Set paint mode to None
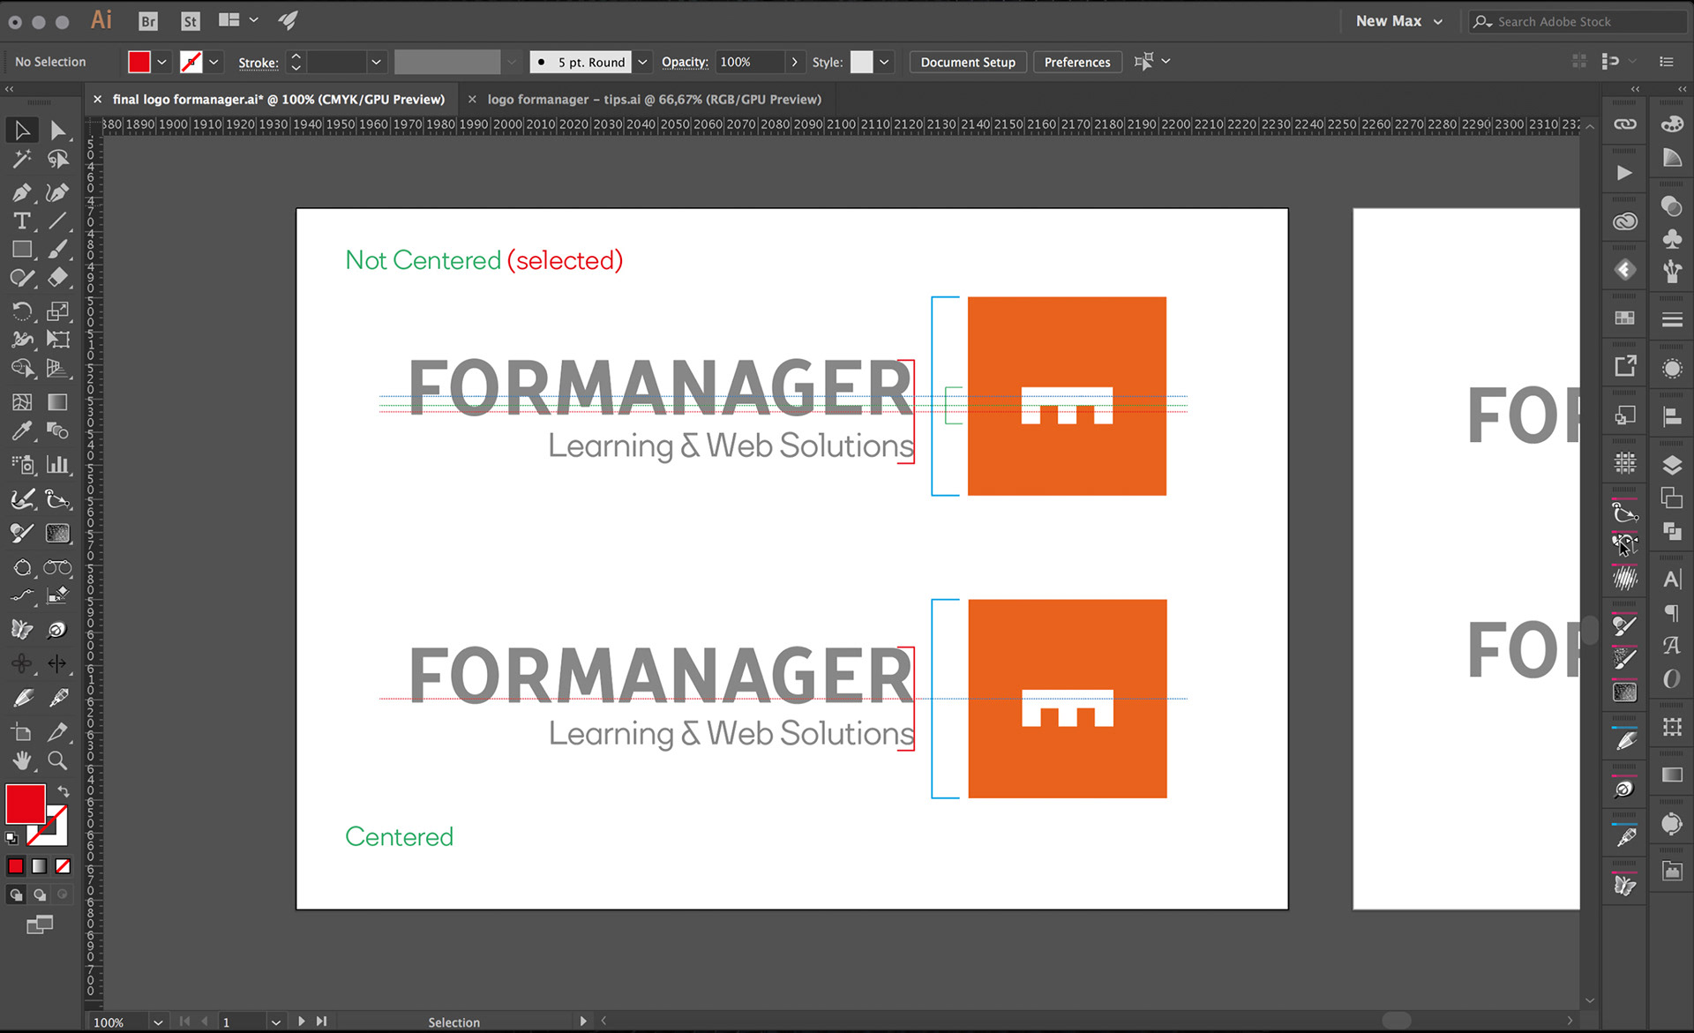 63,866
